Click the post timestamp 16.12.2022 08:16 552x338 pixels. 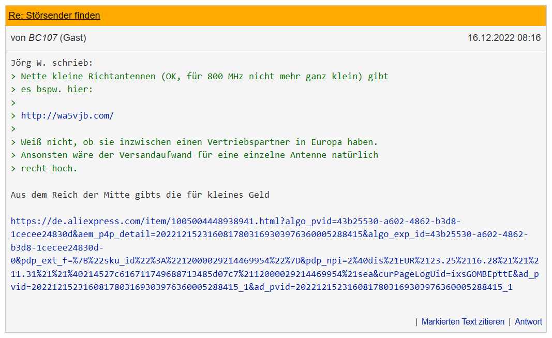(504, 38)
